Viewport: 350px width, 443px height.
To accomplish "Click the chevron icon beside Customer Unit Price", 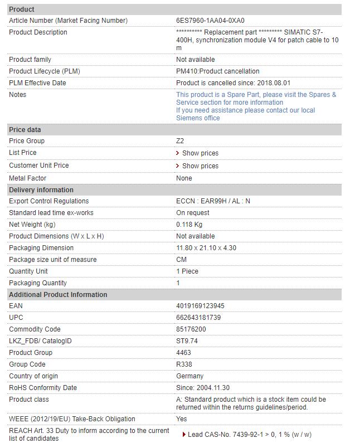I will (178, 166).
